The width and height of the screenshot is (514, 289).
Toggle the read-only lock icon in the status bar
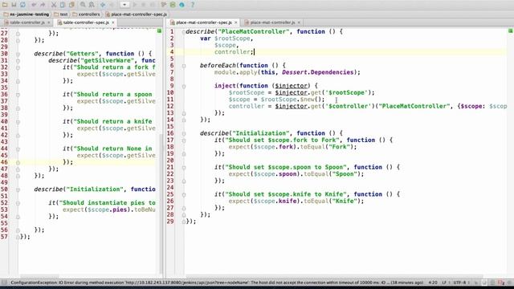pyautogui.click(x=475, y=283)
